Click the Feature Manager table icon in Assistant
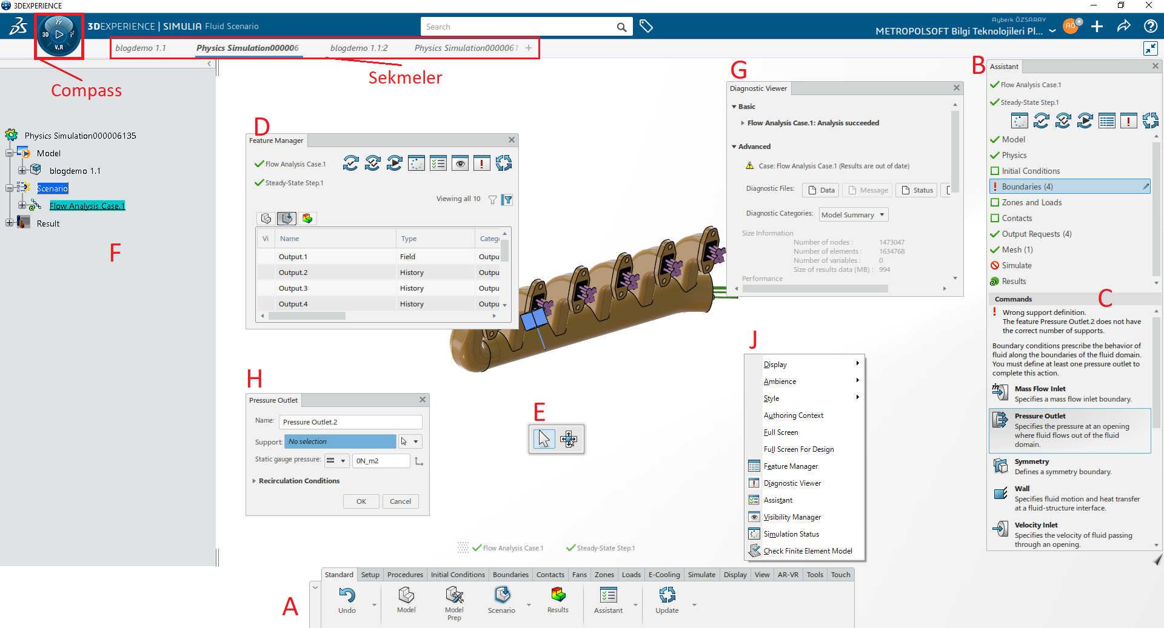The width and height of the screenshot is (1164, 628). click(1107, 121)
